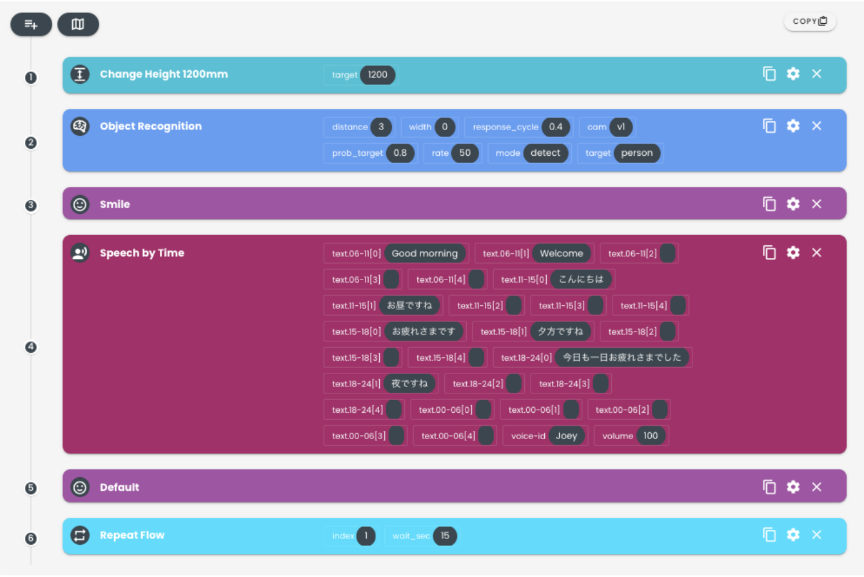Open Object Recognition settings gear
This screenshot has height=577, width=864.
793,126
